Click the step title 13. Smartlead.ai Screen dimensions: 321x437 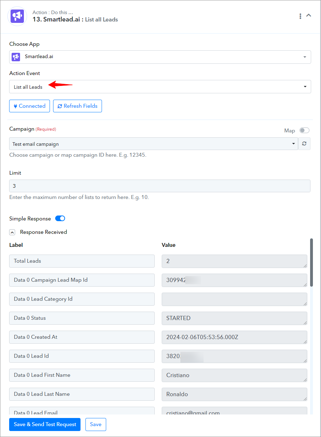pos(58,20)
